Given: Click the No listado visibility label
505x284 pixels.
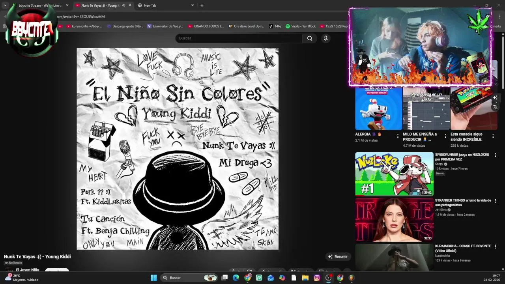Looking at the screenshot, I should pyautogui.click(x=13, y=263).
